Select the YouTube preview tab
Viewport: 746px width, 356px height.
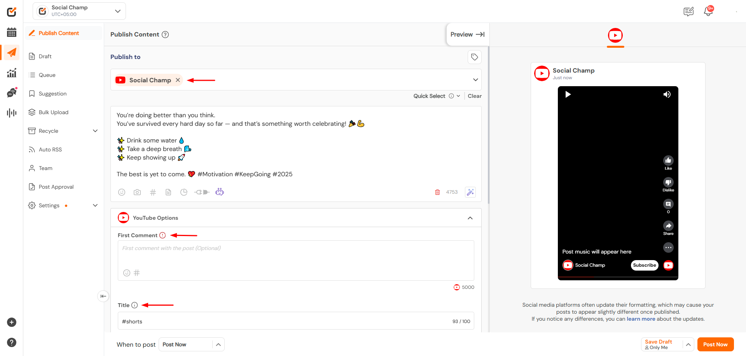tap(615, 36)
